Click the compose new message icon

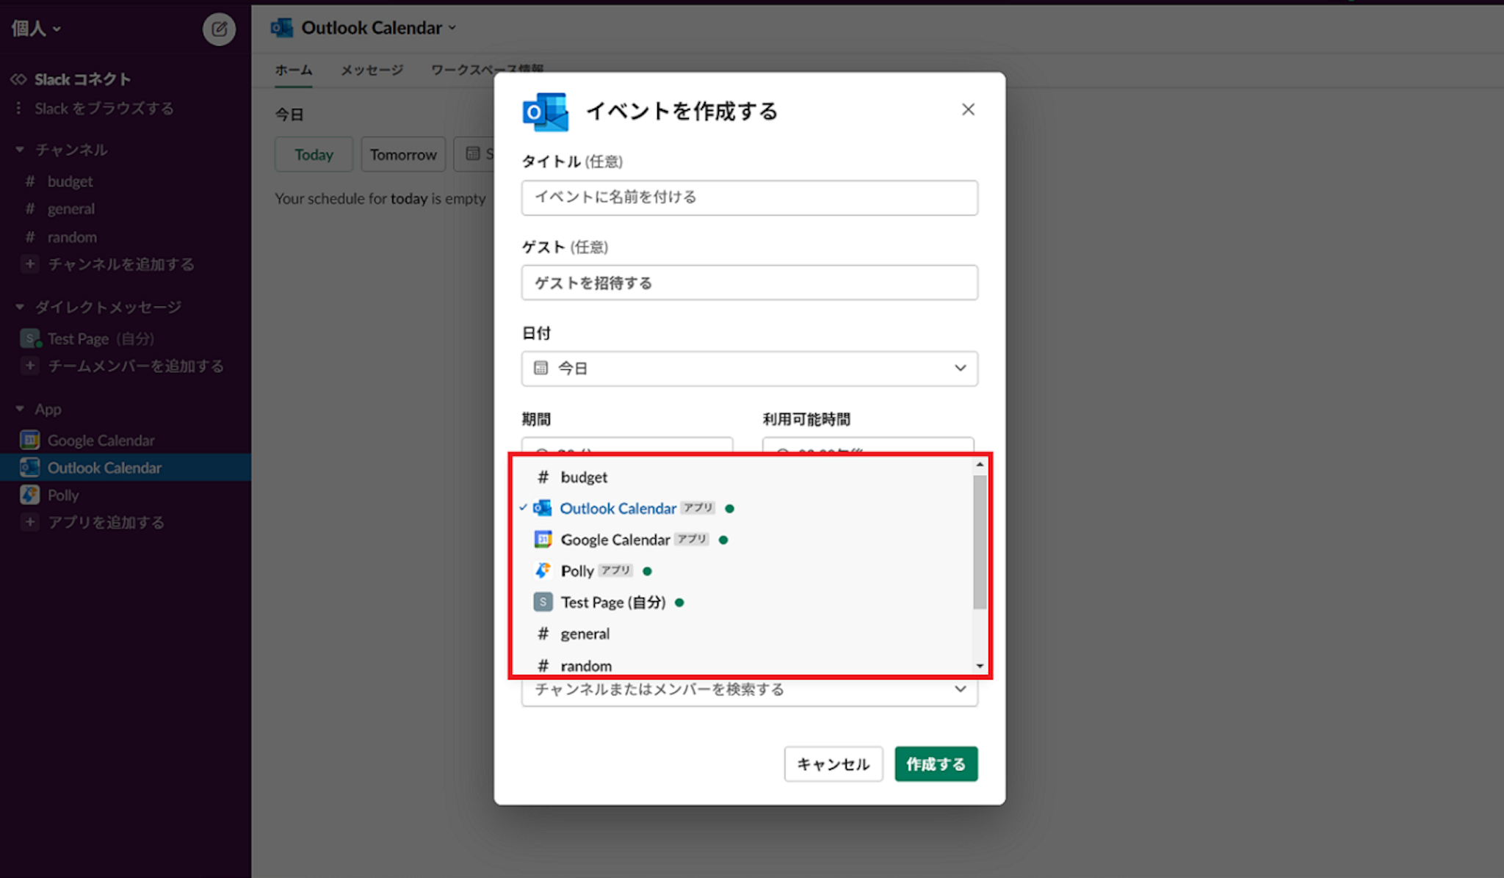tap(219, 29)
